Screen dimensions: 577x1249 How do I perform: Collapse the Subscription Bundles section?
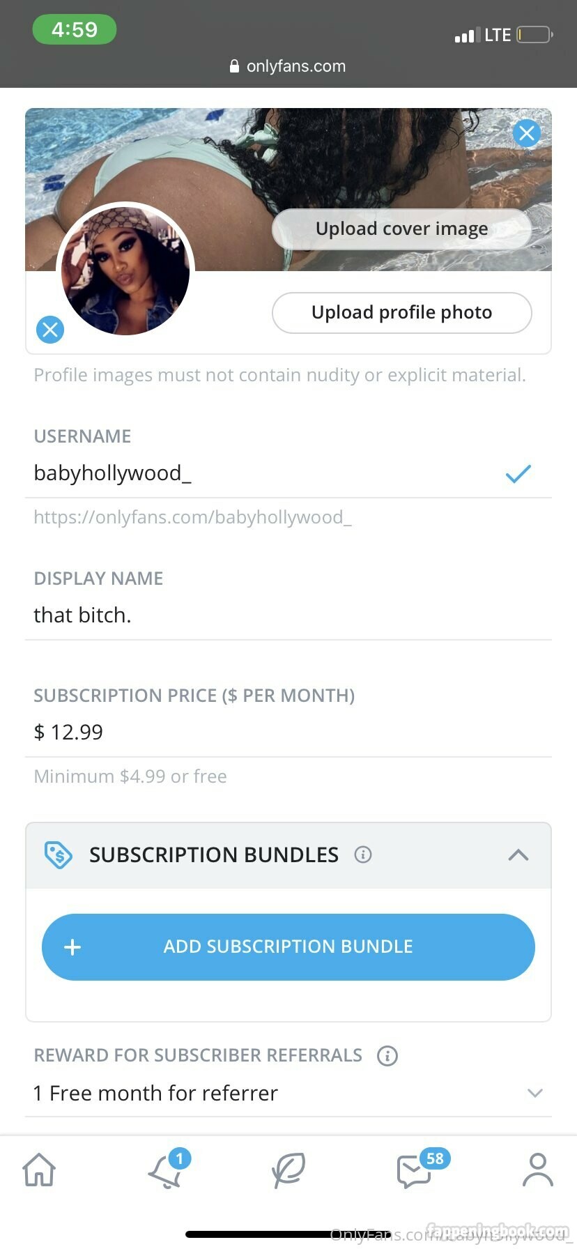(x=518, y=855)
